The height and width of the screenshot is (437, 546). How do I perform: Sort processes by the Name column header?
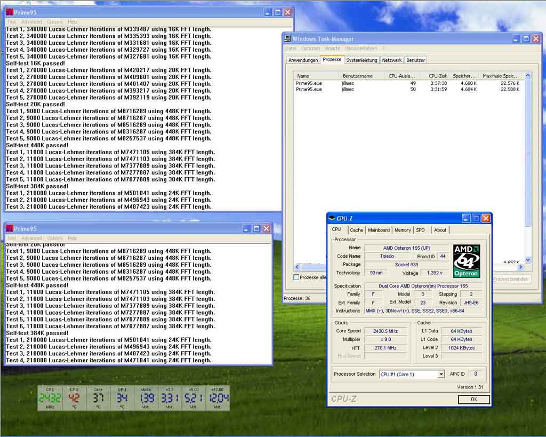click(x=316, y=76)
